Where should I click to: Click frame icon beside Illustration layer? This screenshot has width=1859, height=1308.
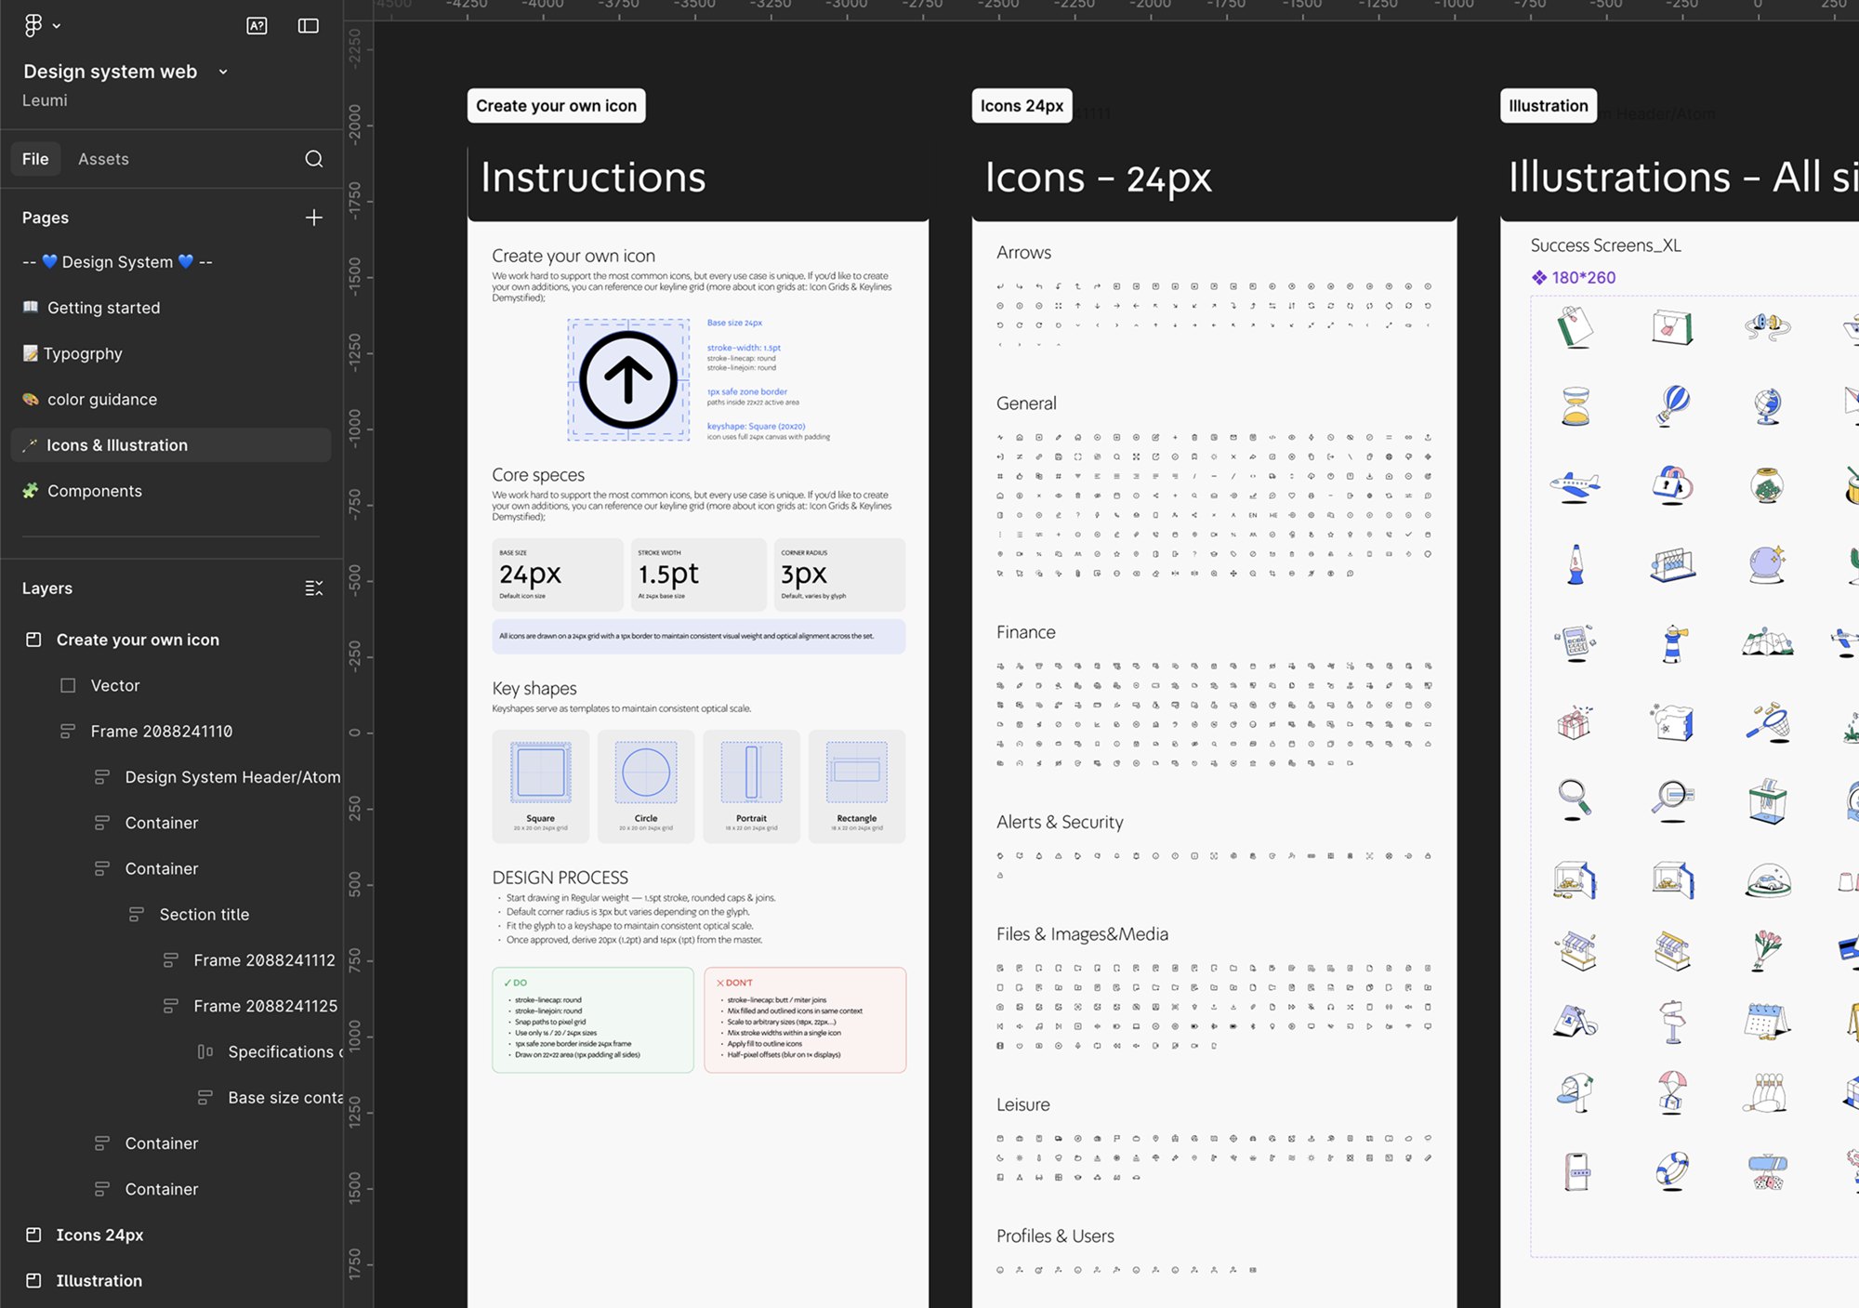[x=33, y=1280]
